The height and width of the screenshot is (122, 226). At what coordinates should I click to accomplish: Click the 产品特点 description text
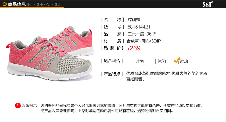(x=167, y=76)
